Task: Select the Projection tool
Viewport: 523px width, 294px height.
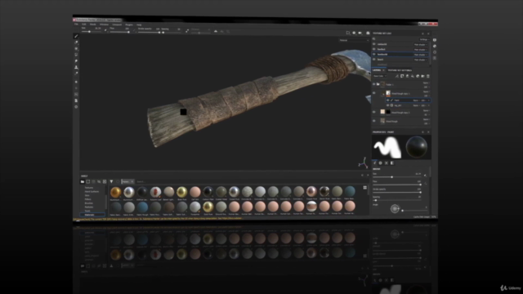Action: [x=76, y=49]
